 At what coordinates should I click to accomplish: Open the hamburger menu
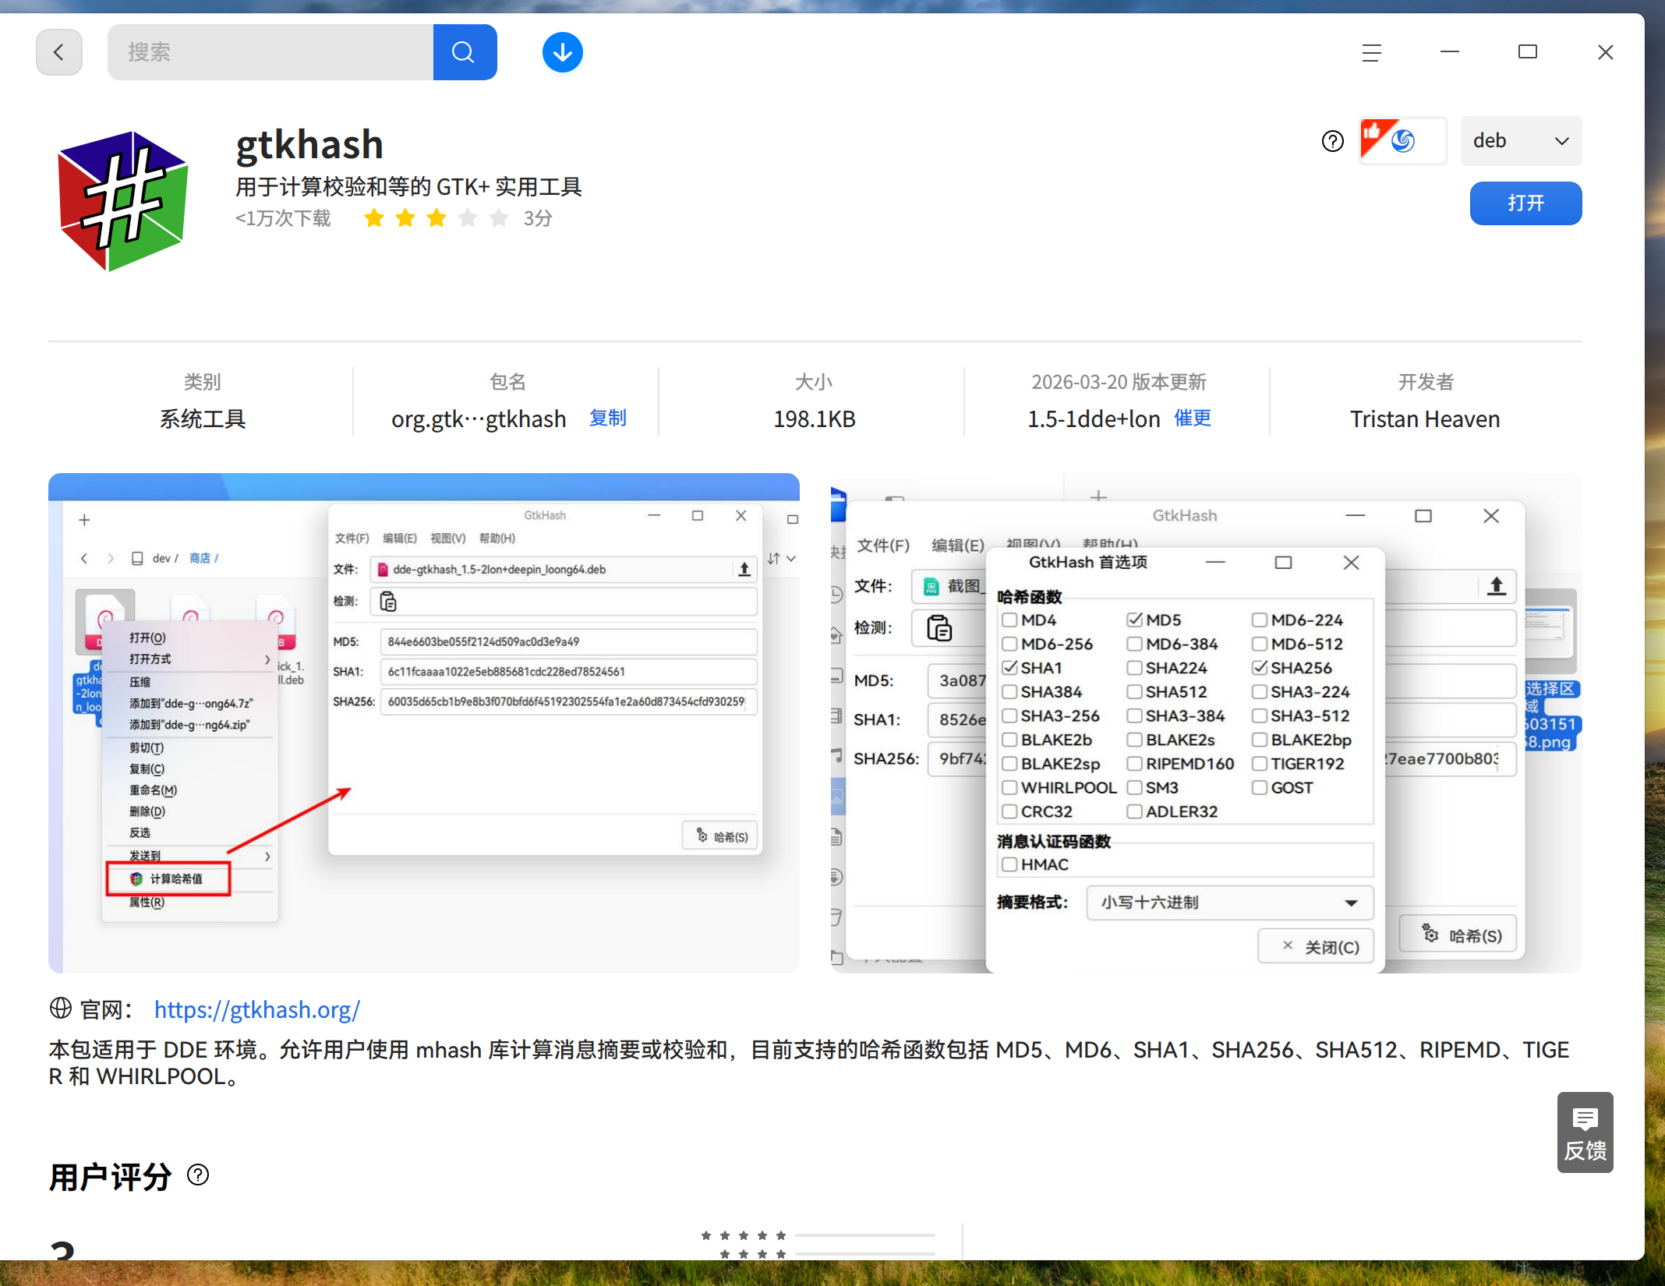[1371, 51]
